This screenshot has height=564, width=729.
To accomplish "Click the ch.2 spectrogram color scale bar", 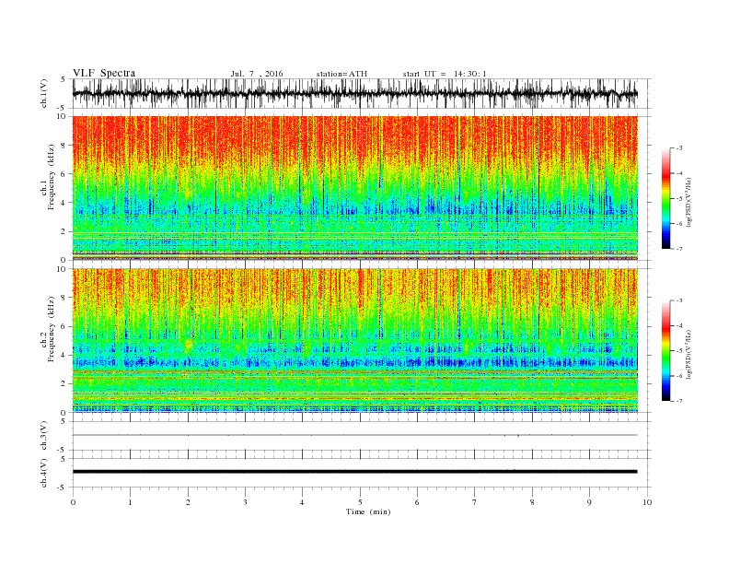I will [665, 350].
